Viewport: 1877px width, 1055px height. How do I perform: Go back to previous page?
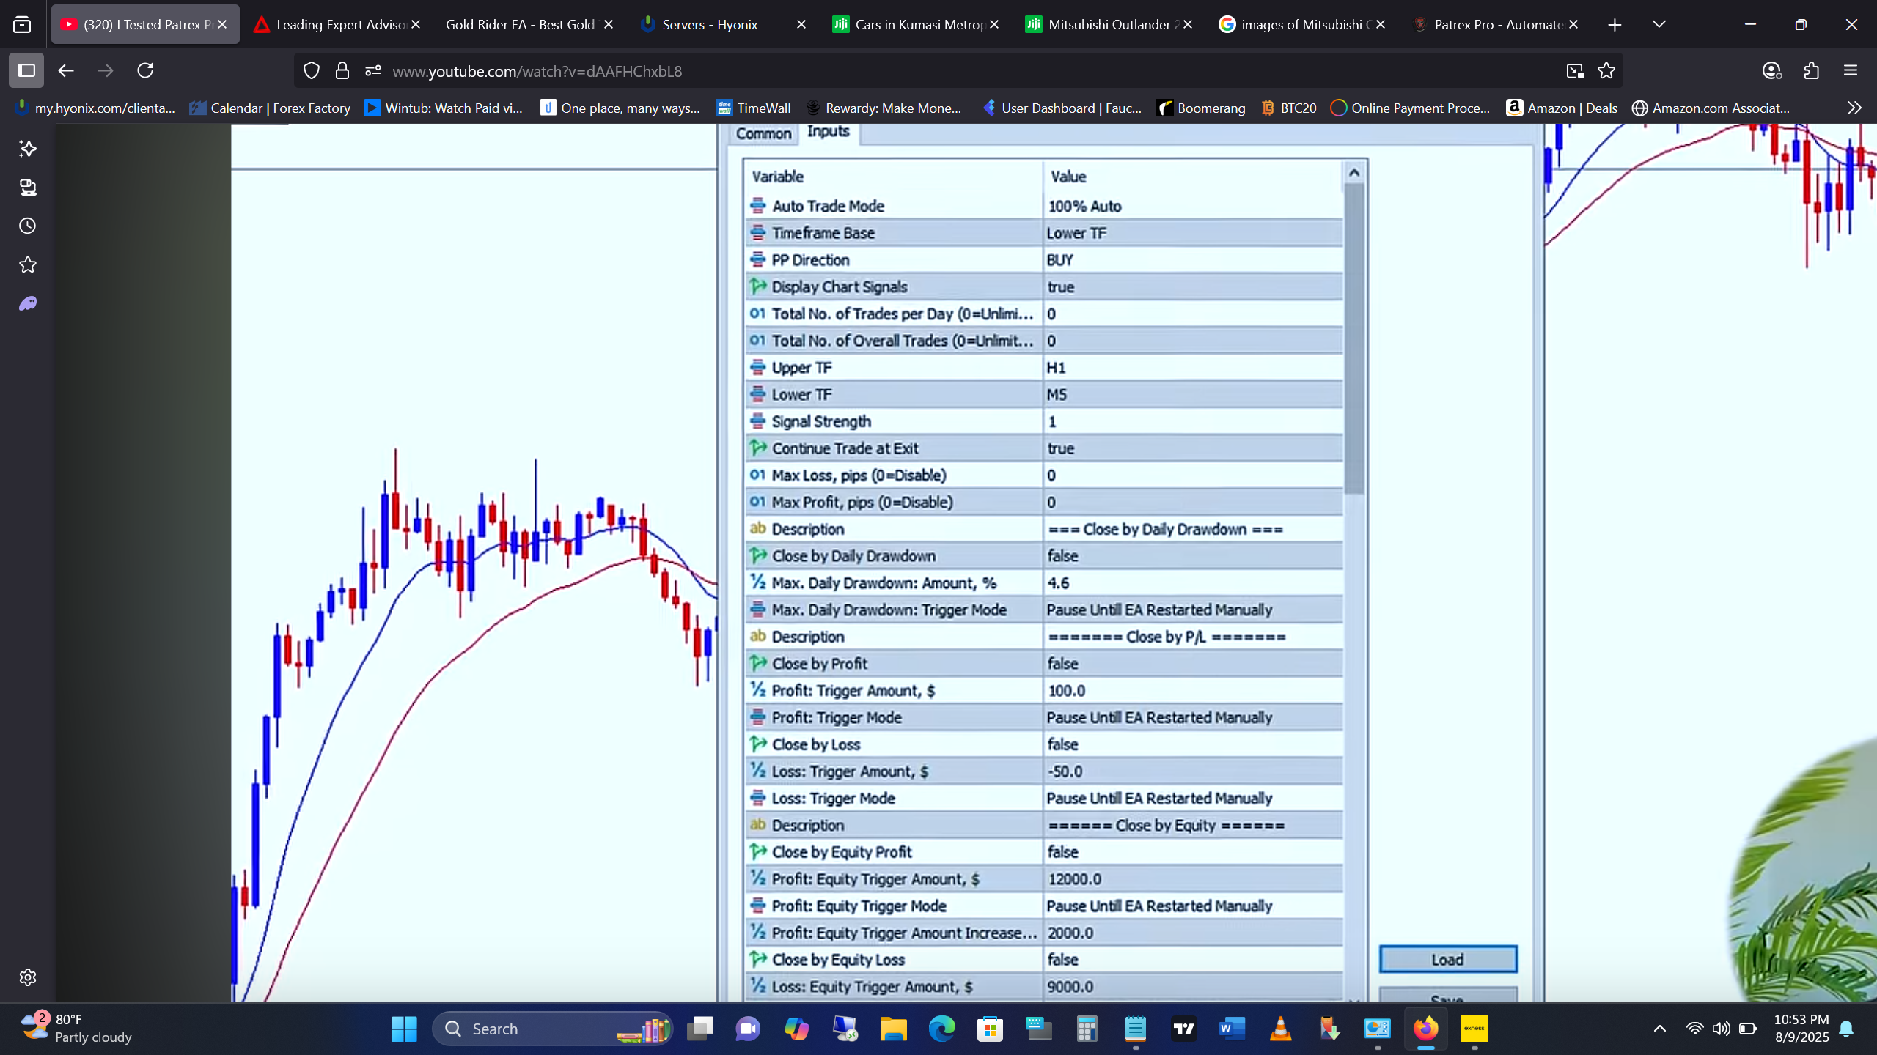coord(66,70)
